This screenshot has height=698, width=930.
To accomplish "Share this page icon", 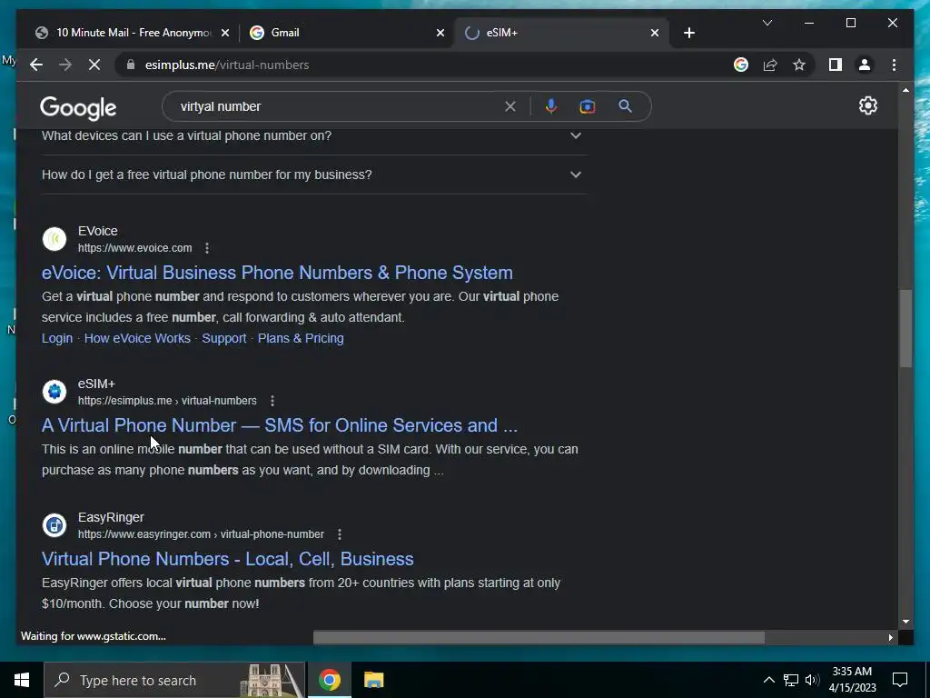I will coord(770,65).
